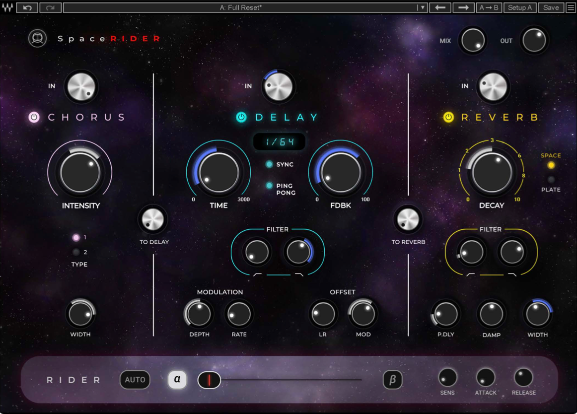Click the undo arrow icon
Viewport: 577px width, 414px height.
pyautogui.click(x=27, y=7)
